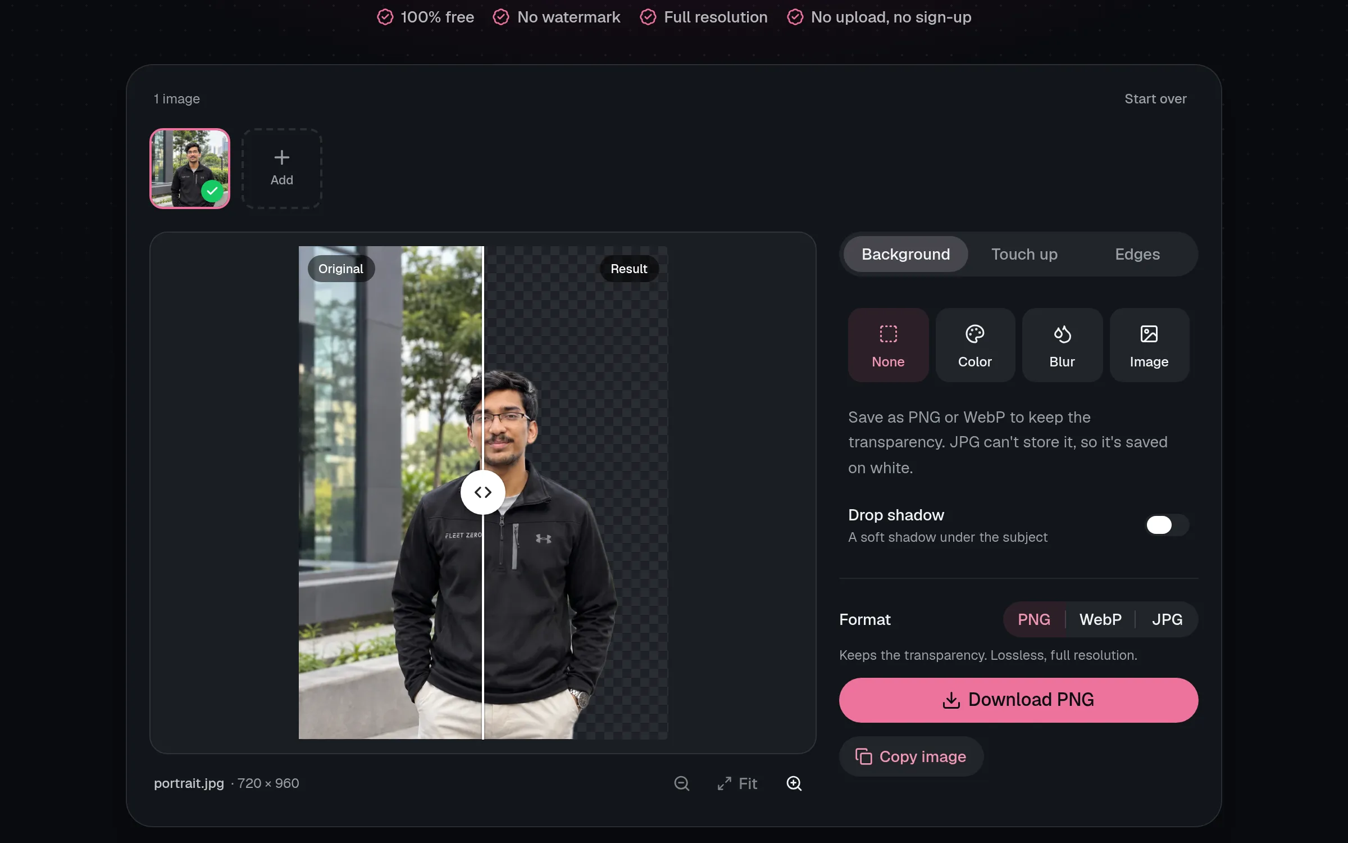Select WebP format
1348x843 pixels.
pyautogui.click(x=1100, y=619)
